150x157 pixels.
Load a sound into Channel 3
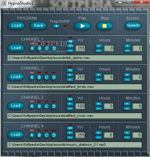(x=16, y=106)
